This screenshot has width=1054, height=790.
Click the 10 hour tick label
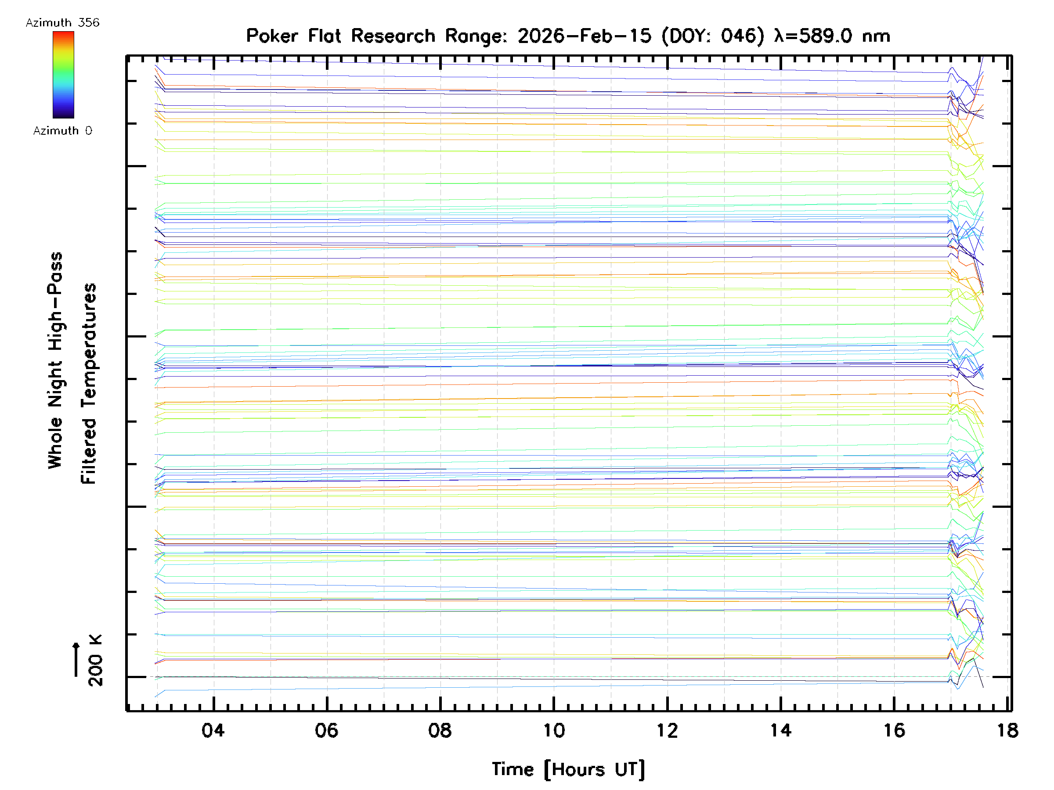coord(554,730)
